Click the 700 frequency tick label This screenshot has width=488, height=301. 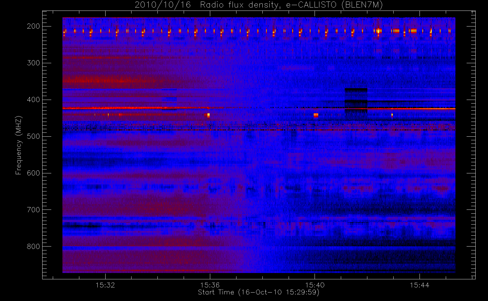tap(33, 210)
